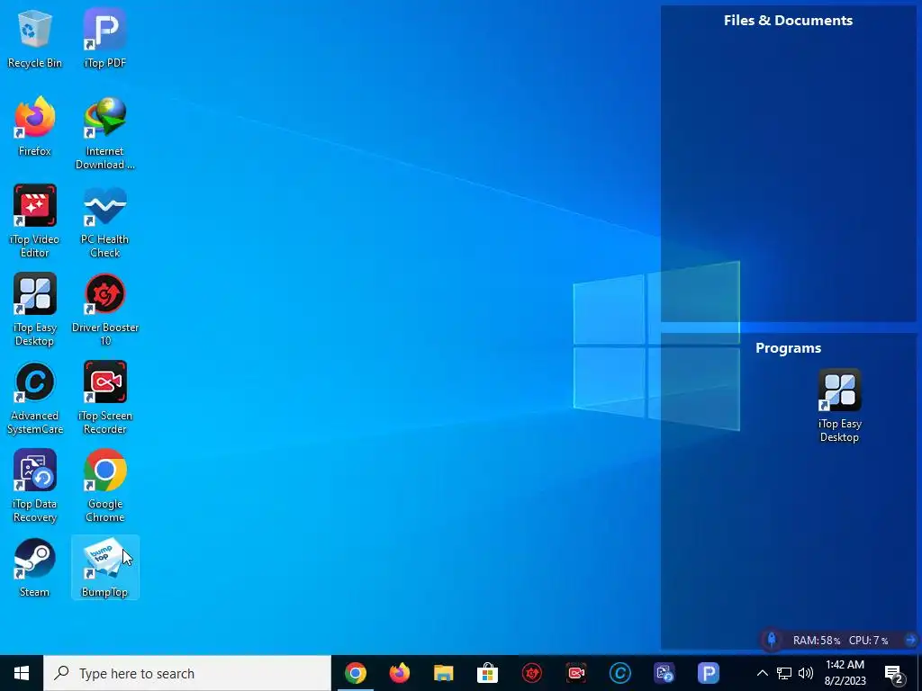The height and width of the screenshot is (691, 922).
Task: Open the Recycle Bin desktop icon
Action: click(35, 38)
